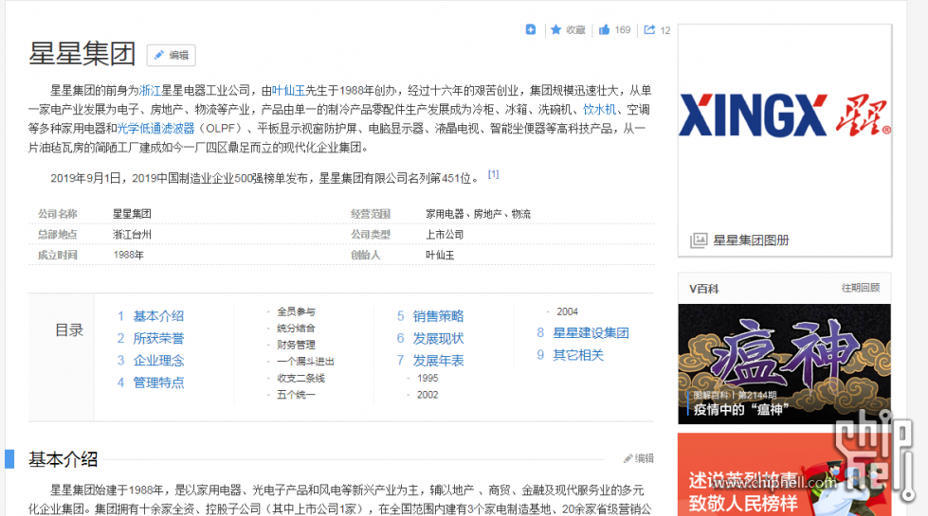Go to subsection 统分结合
Screen dimensions: 928x516
click(296, 328)
